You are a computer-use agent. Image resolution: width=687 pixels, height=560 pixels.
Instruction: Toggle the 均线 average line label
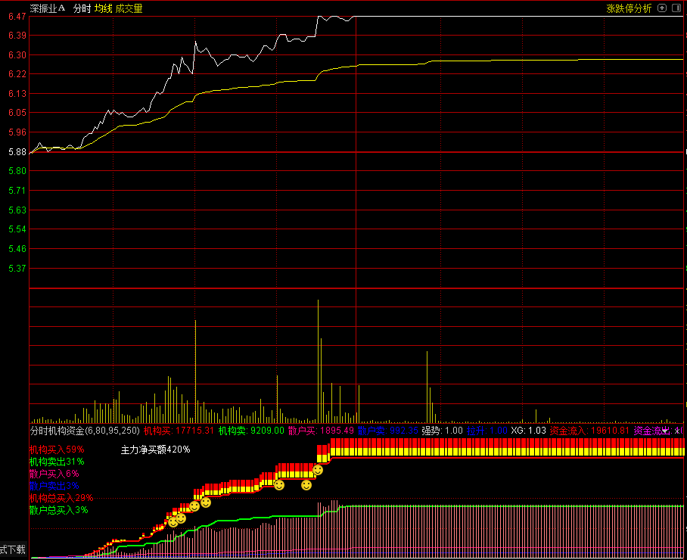coord(104,8)
